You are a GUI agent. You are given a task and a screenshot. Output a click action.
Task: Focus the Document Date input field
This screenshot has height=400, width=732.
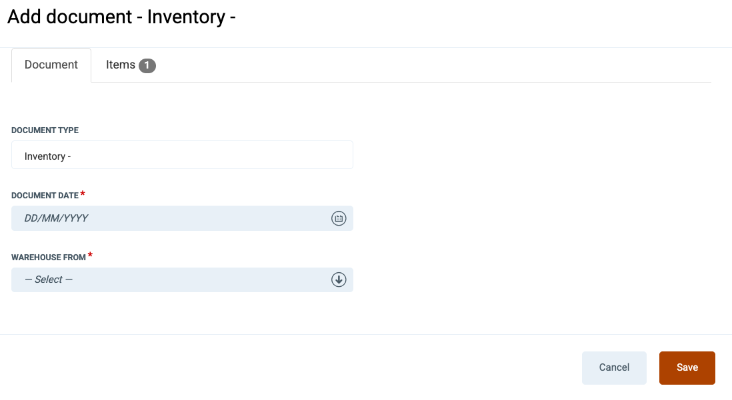(x=182, y=218)
